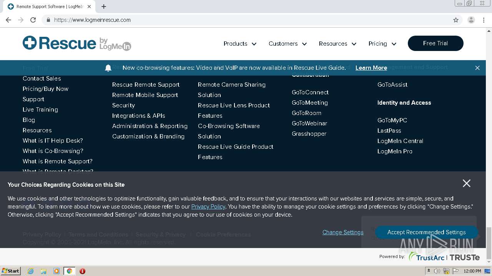This screenshot has height=276, width=492.
Task: Open What is Remote Support? link
Action: pyautogui.click(x=58, y=161)
